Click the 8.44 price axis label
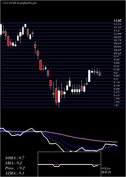Image resolution: width=126 pixels, height=177 pixels. pos(116,89)
